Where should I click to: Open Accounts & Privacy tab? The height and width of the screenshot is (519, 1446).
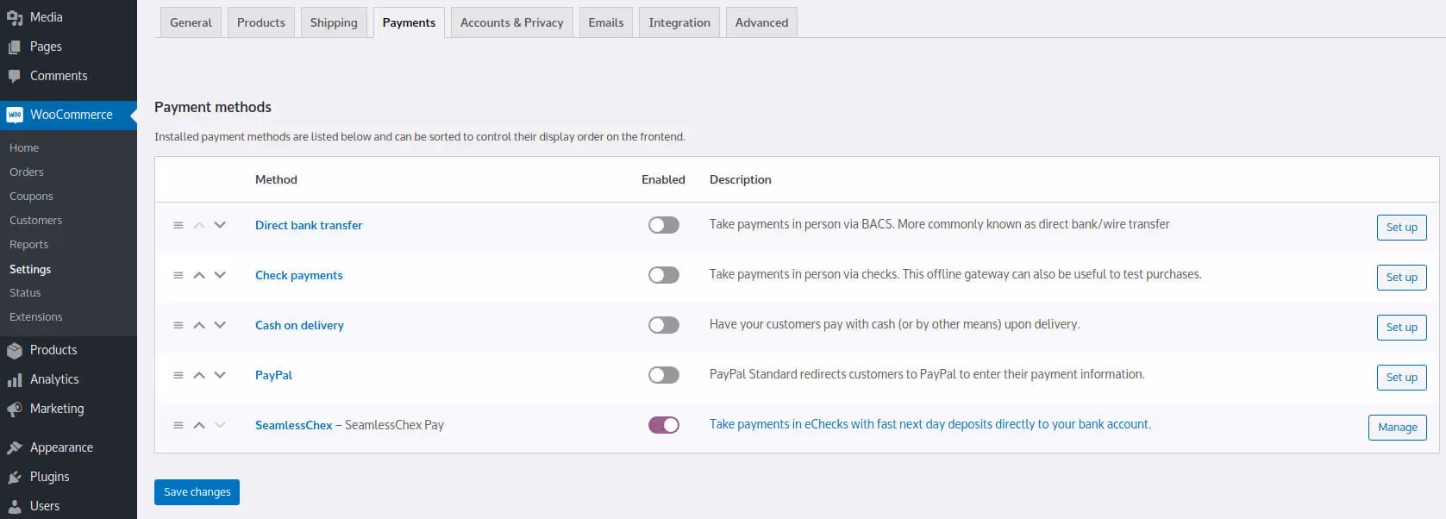click(x=512, y=22)
